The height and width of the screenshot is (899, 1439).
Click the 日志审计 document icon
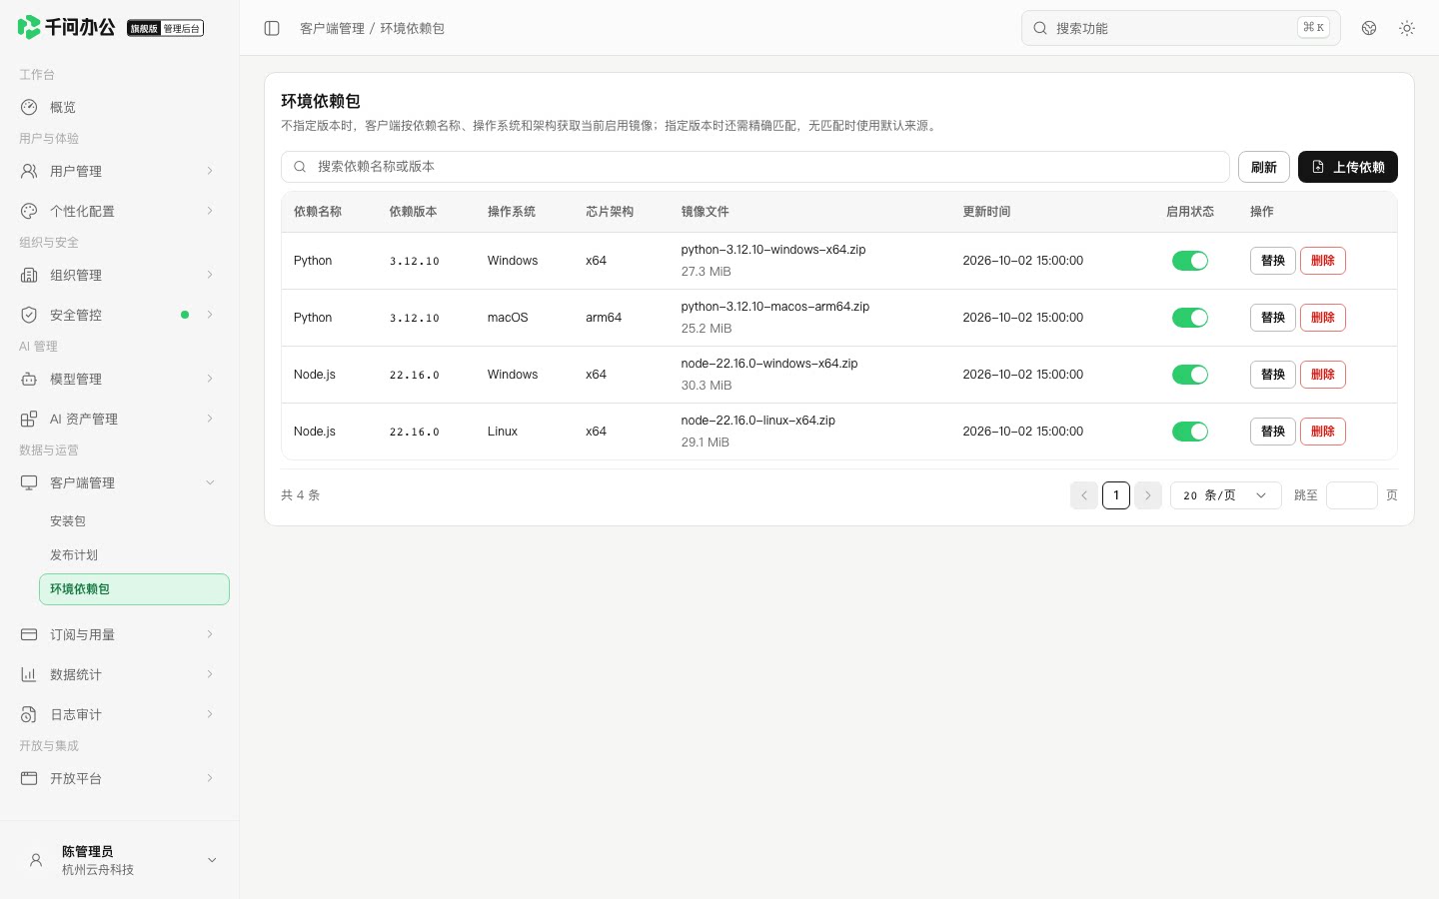[x=29, y=714]
